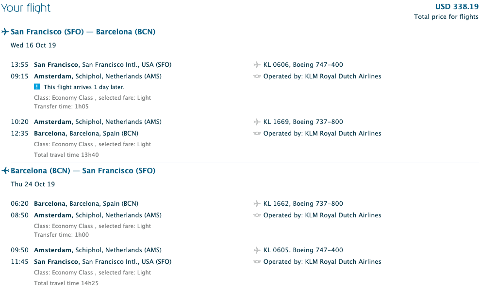Click the airplane icon next to KL 0606

257,65
